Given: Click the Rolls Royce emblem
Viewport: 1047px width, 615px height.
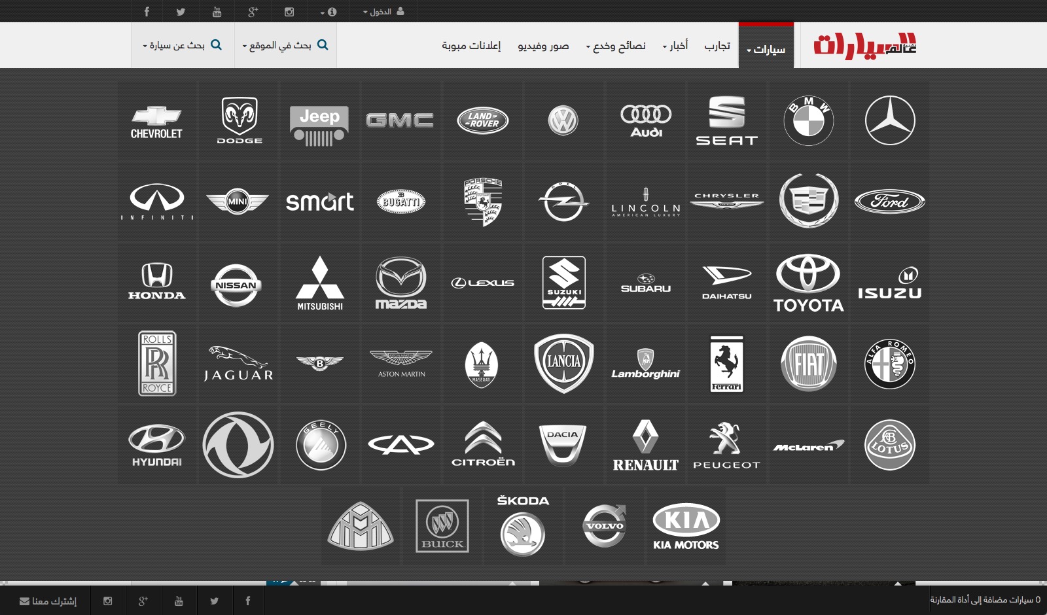Looking at the screenshot, I should [157, 364].
